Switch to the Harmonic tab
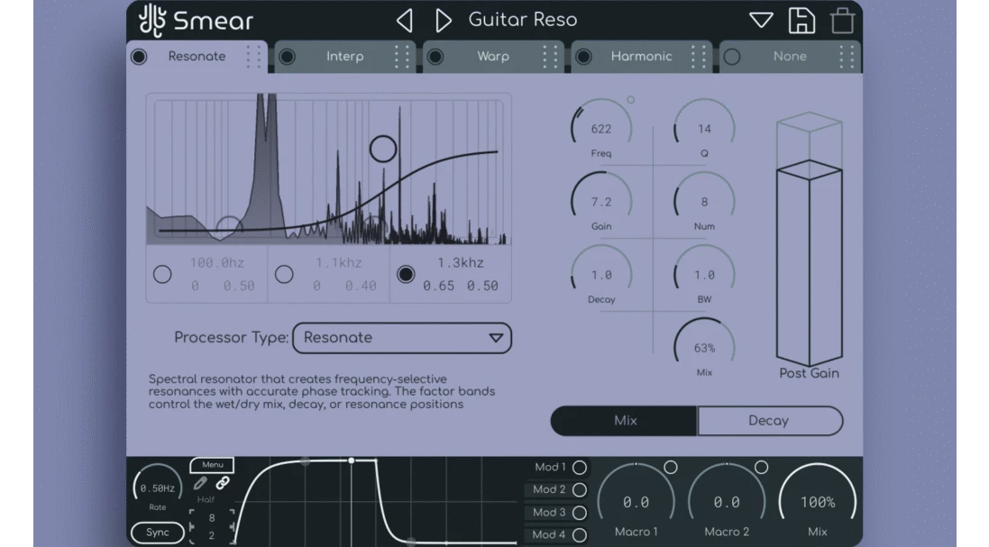989x547 pixels. (x=641, y=57)
